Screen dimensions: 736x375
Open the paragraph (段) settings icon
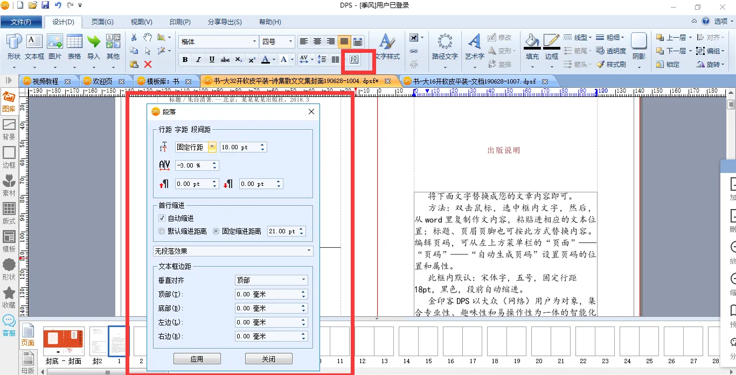pyautogui.click(x=354, y=59)
